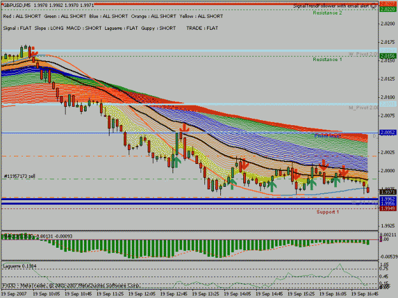Click the 'Green : ALL SHORT' status text

pyautogui.click(x=65, y=17)
